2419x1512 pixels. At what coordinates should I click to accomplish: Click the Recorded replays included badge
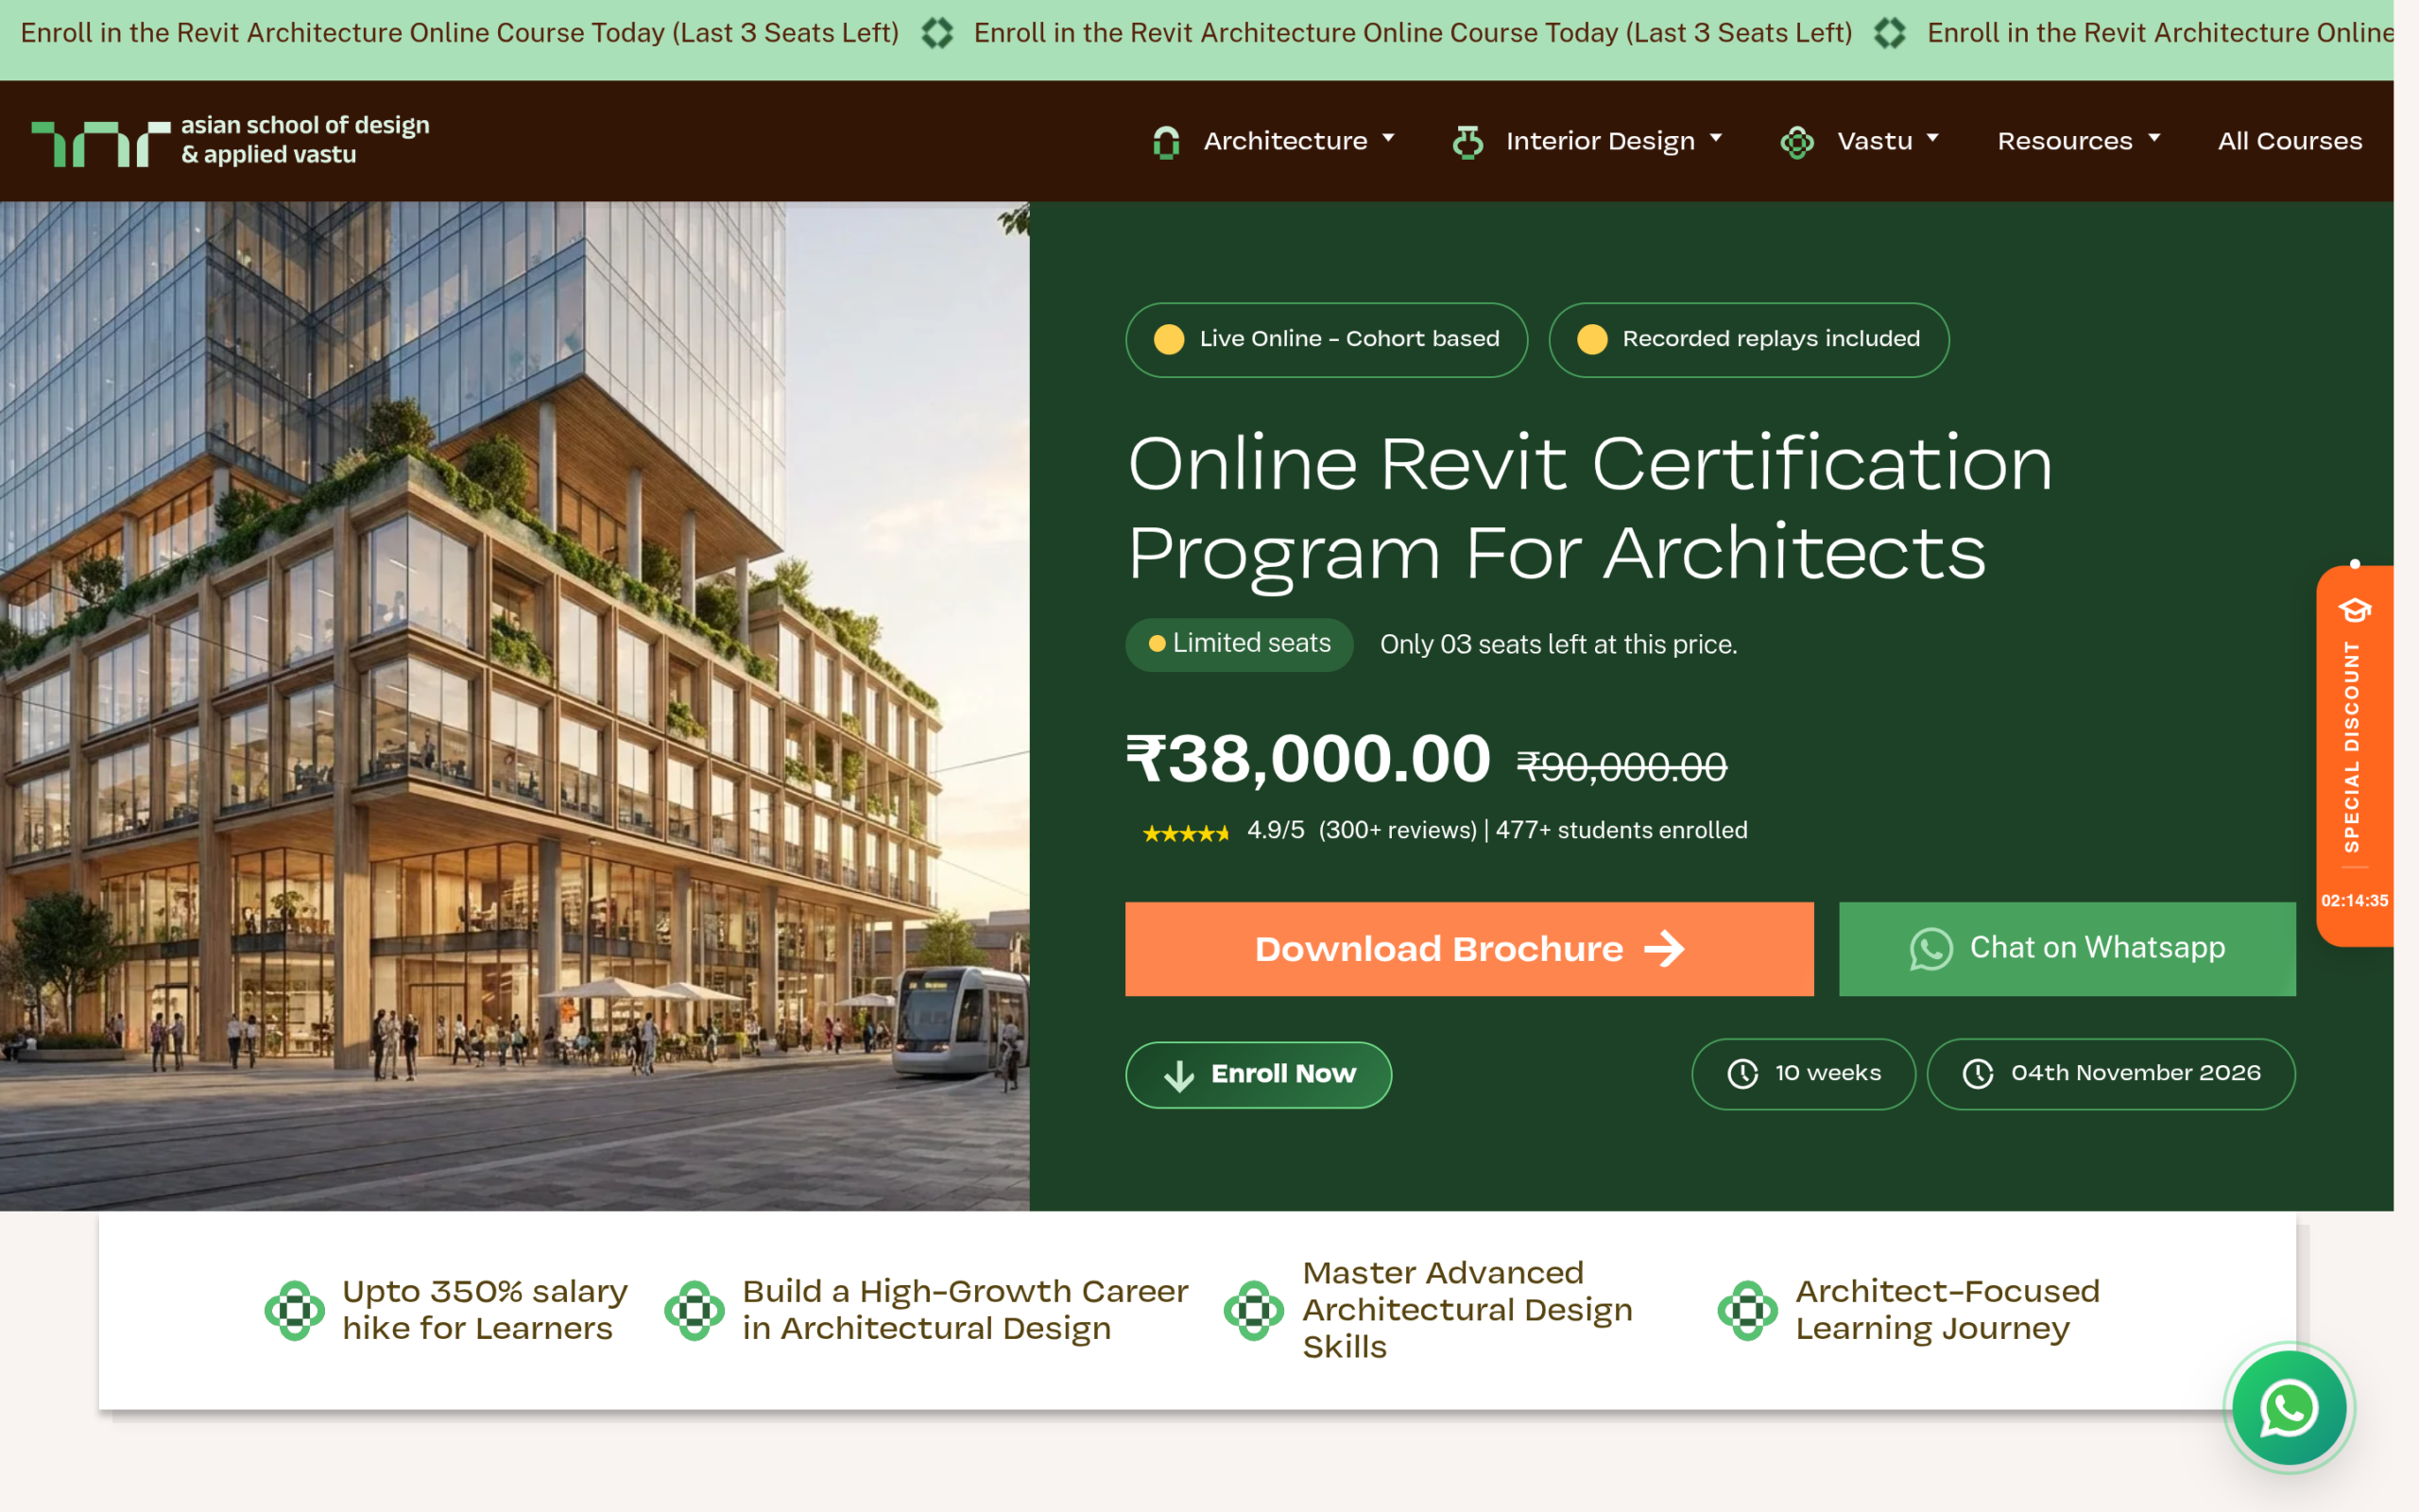coord(1748,339)
